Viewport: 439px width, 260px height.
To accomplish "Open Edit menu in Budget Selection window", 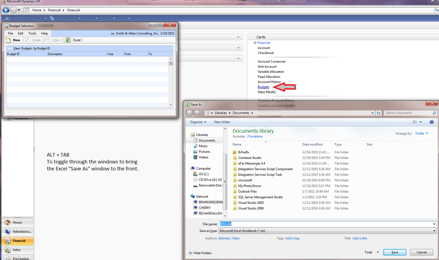I will [21, 33].
